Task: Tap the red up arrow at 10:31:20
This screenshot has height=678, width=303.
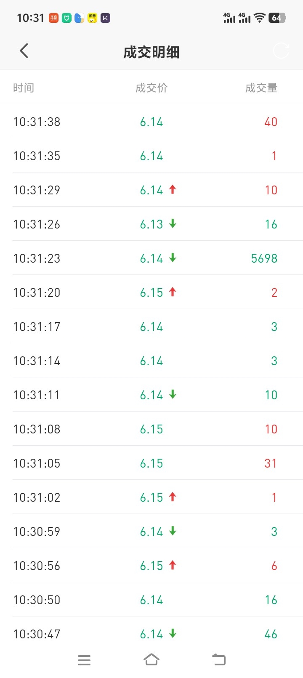Action: [173, 292]
